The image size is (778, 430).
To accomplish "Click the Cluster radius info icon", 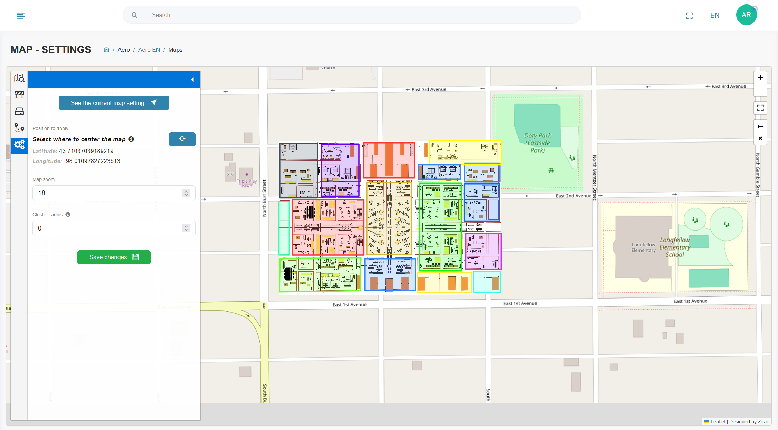I will pos(68,214).
